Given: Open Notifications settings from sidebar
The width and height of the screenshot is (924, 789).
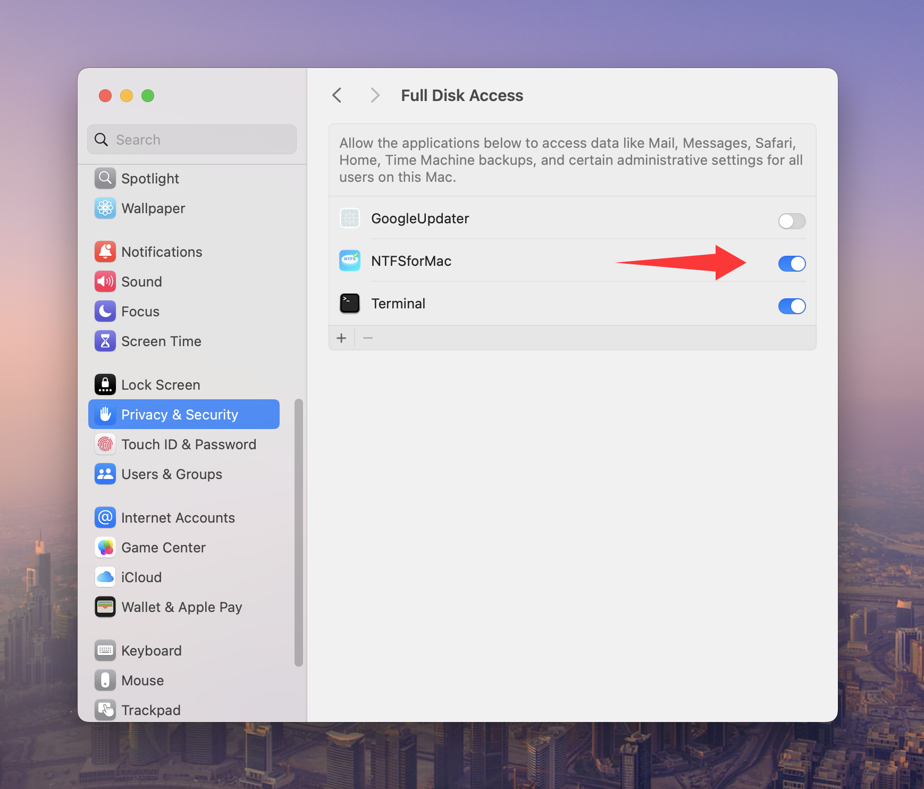Looking at the screenshot, I should pyautogui.click(x=162, y=251).
